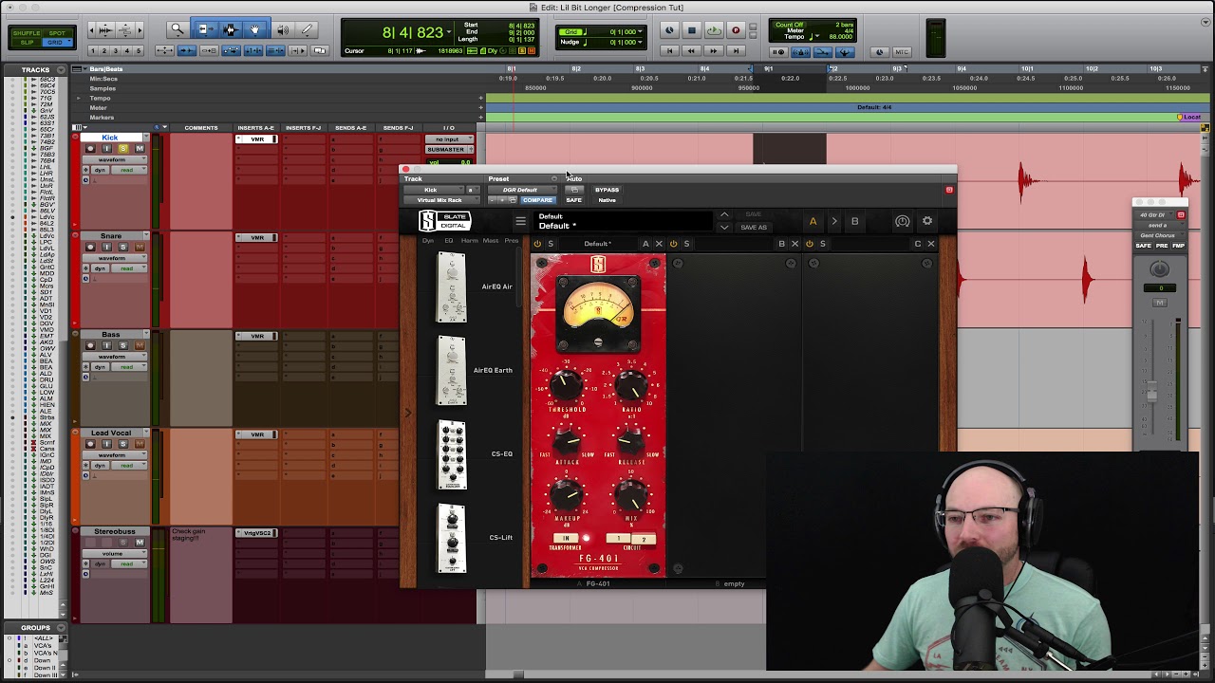This screenshot has height=683, width=1215.
Task: Click the Fast Forward transport button
Action: click(713, 50)
